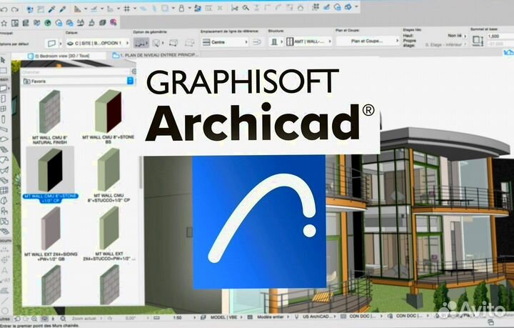Toggle the measure ruler tool icon
Screen dimensions: 514x328
coord(77,9)
